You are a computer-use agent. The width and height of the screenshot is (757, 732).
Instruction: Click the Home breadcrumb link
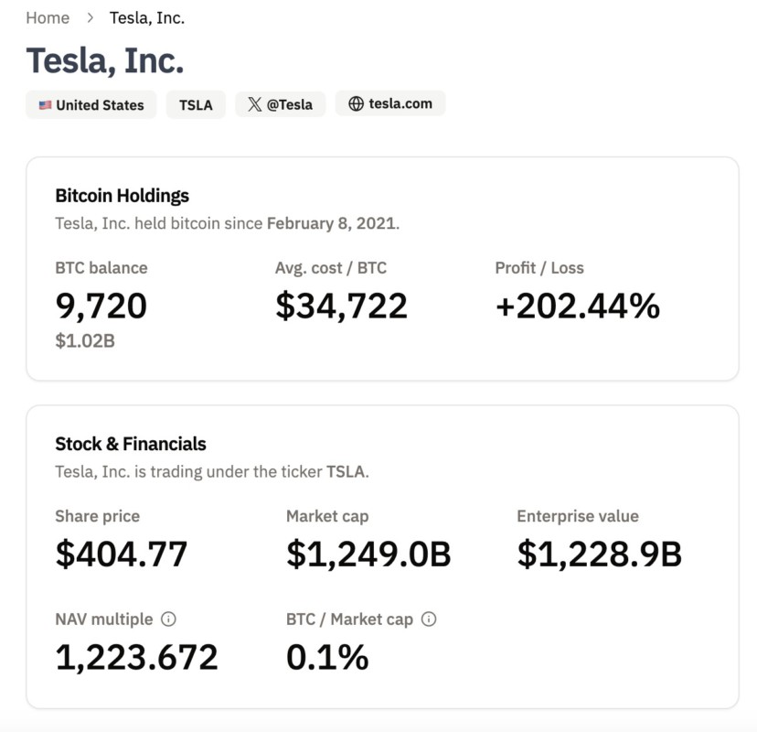point(48,17)
